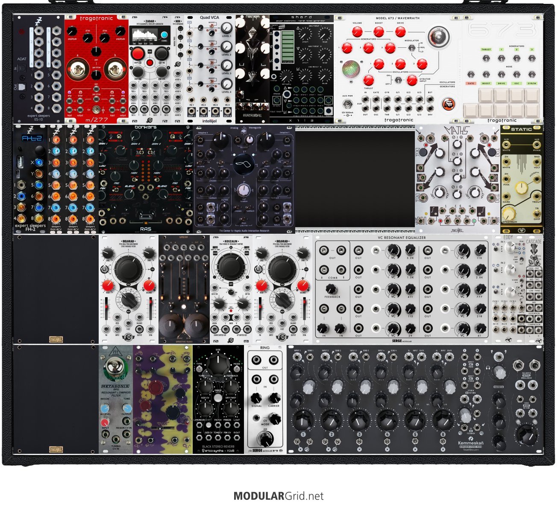Toggle the switch under the THRUST label on 673
This screenshot has width=558, height=505.
pos(486,59)
